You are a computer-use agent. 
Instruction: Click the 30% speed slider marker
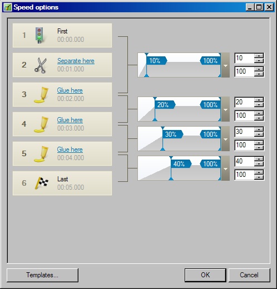tap(172, 134)
